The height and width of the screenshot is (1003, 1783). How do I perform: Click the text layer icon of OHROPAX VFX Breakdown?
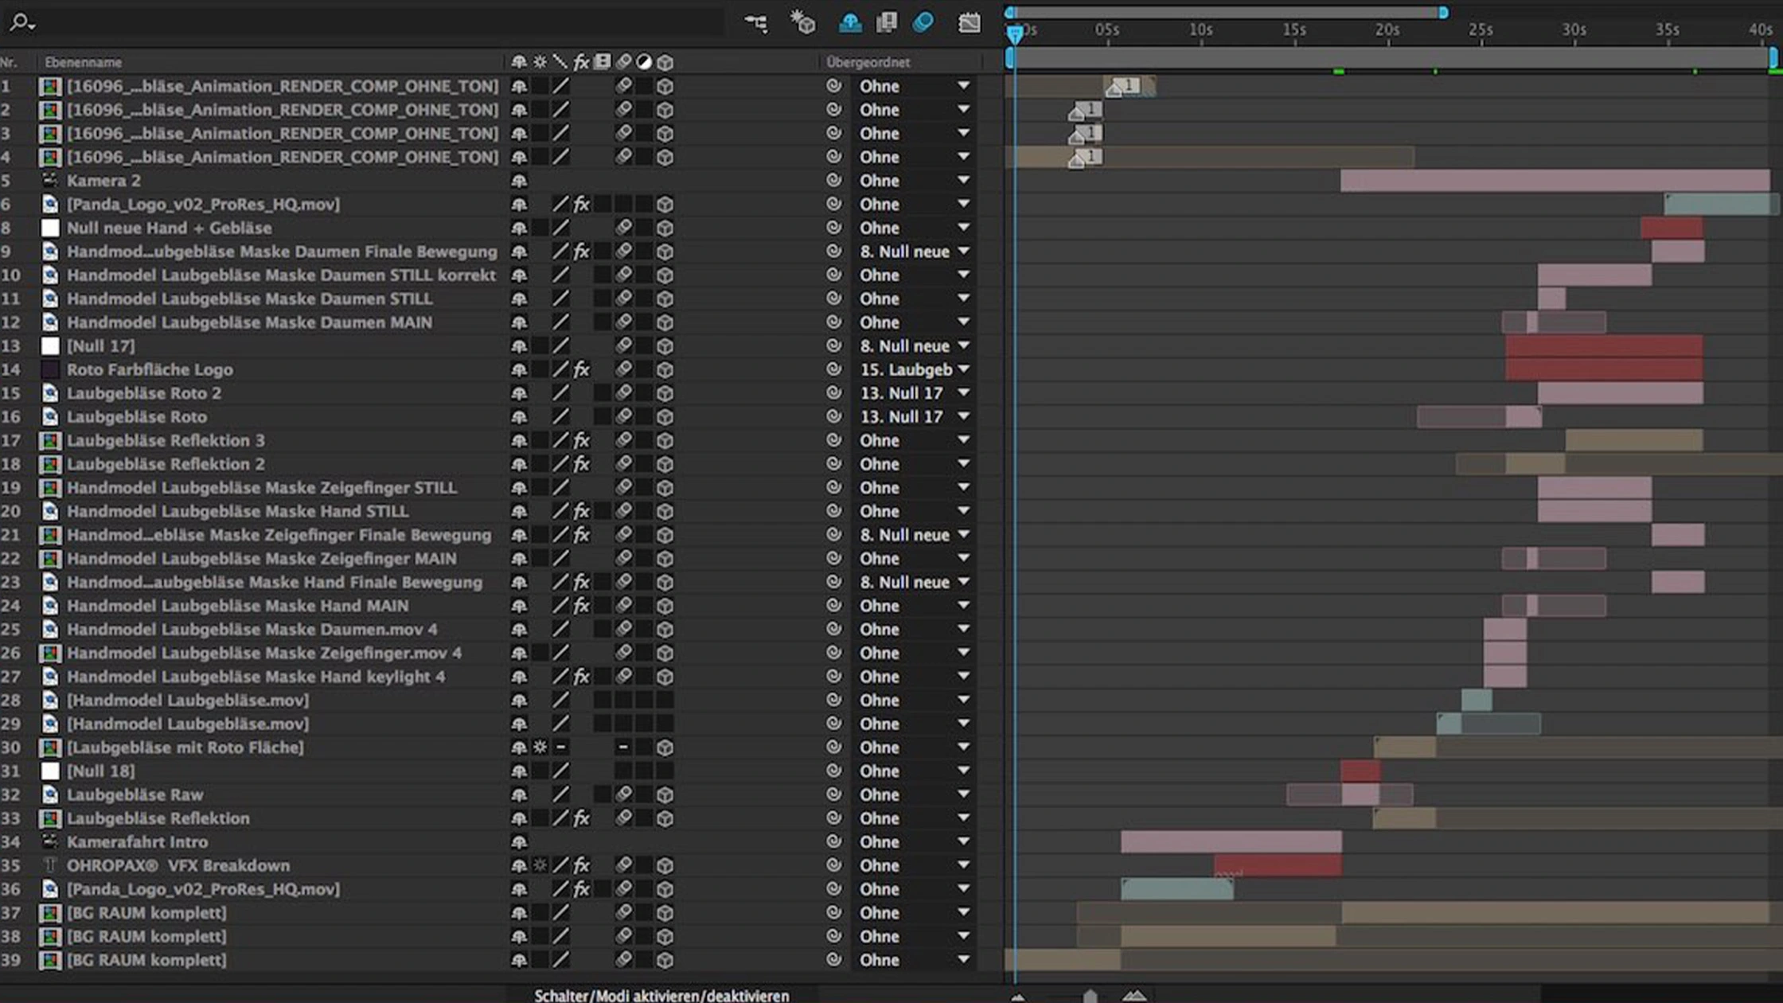coord(50,864)
